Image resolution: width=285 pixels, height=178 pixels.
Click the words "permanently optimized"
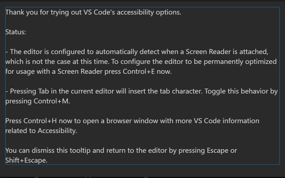245,61
